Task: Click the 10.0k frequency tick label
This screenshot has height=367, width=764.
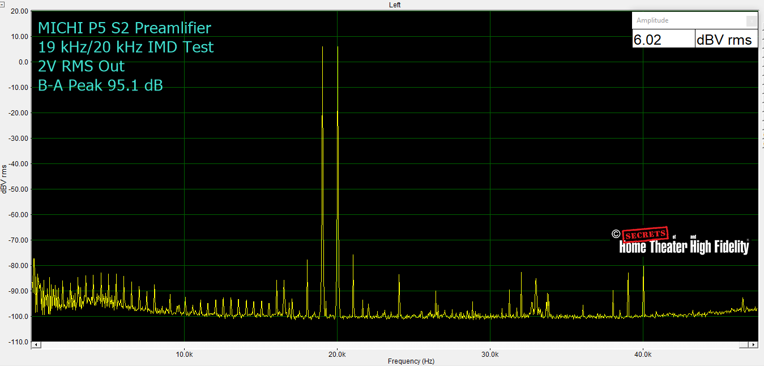Action: (184, 355)
